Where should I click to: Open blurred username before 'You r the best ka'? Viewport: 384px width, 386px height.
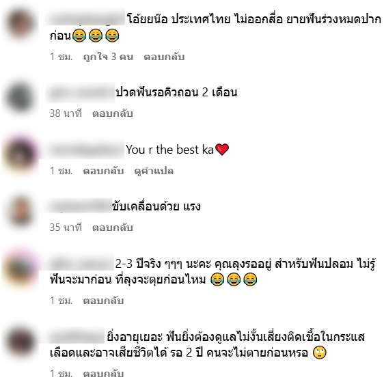[85, 149]
